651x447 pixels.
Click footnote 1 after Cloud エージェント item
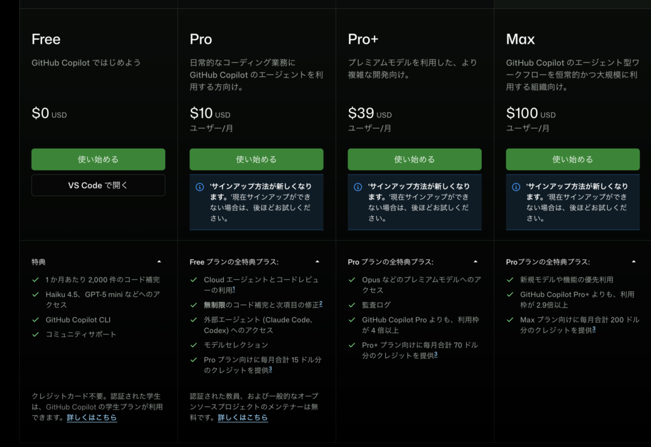[234, 289]
